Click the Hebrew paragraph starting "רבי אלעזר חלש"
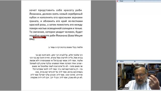 (x=56, y=66)
